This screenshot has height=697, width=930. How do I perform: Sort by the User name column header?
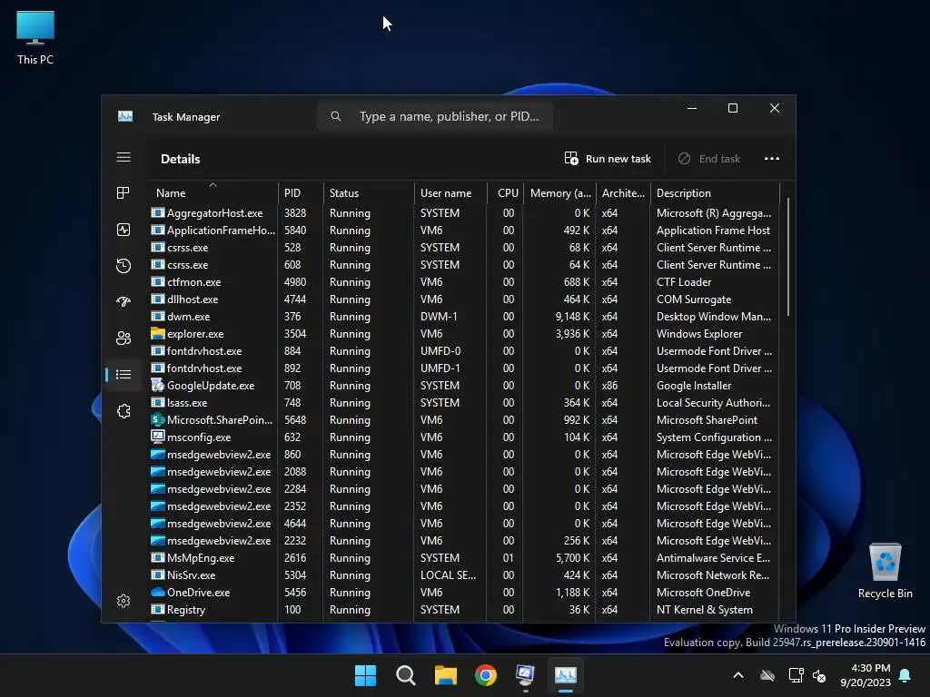pos(450,192)
